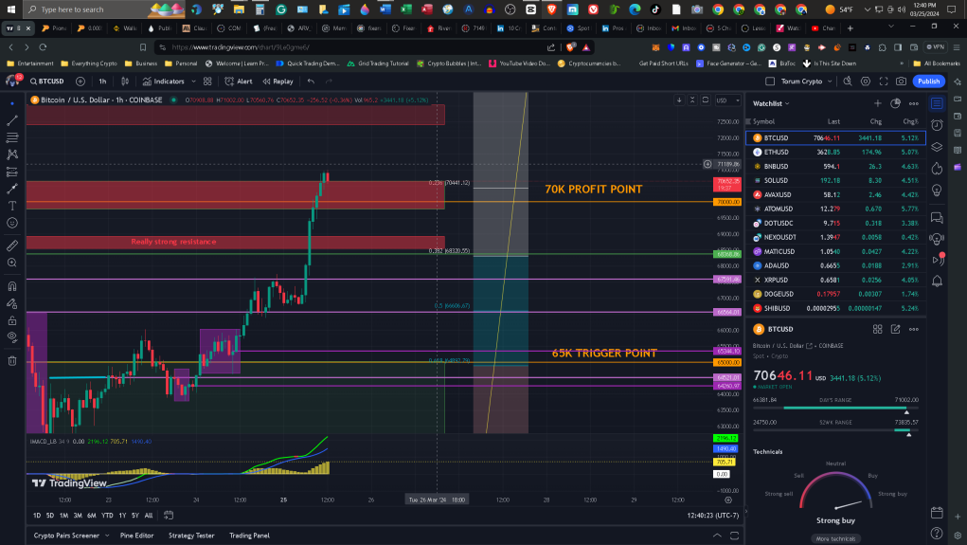Add symbol to watchlist with plus icon
Image resolution: width=967 pixels, height=545 pixels.
click(x=878, y=103)
